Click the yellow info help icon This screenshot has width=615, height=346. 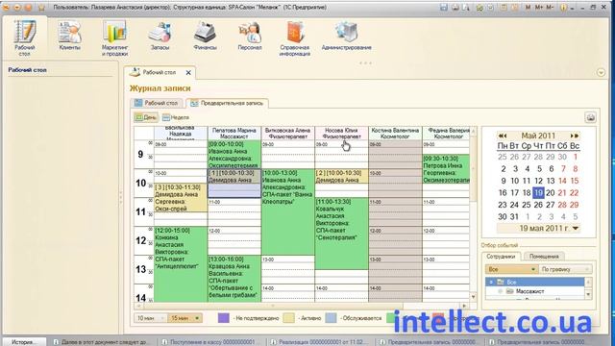coord(563,7)
